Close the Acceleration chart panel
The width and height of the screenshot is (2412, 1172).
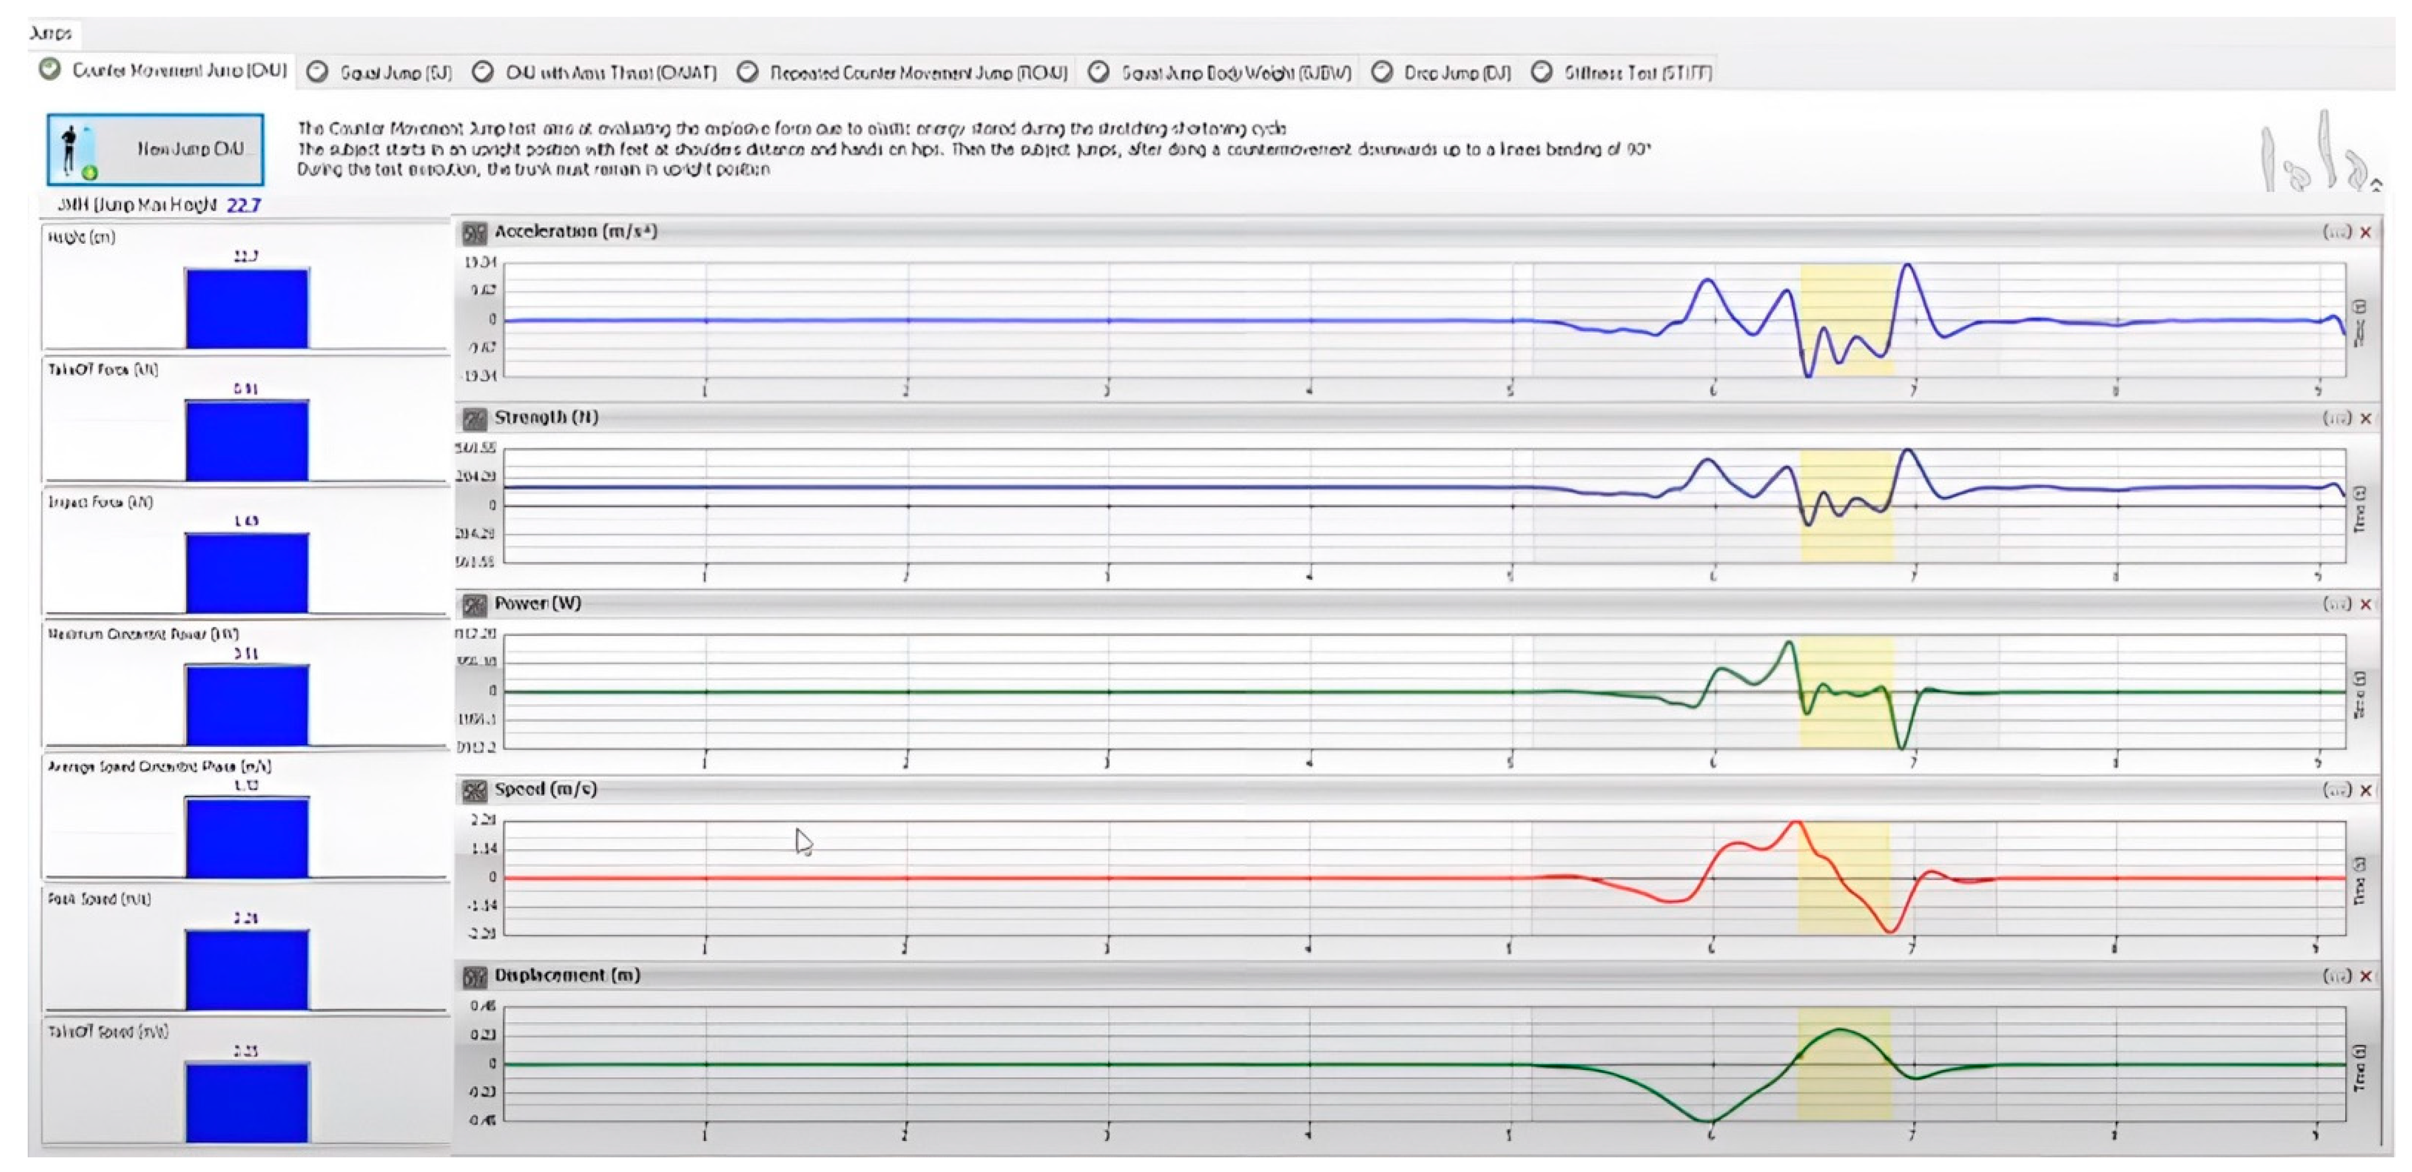(x=2366, y=232)
